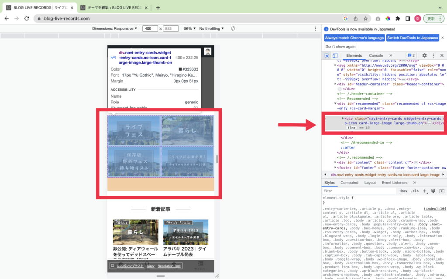
Task: Open DevTools settings gear
Action: 424,55
